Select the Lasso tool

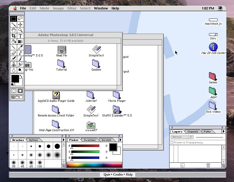[x=20, y=19]
